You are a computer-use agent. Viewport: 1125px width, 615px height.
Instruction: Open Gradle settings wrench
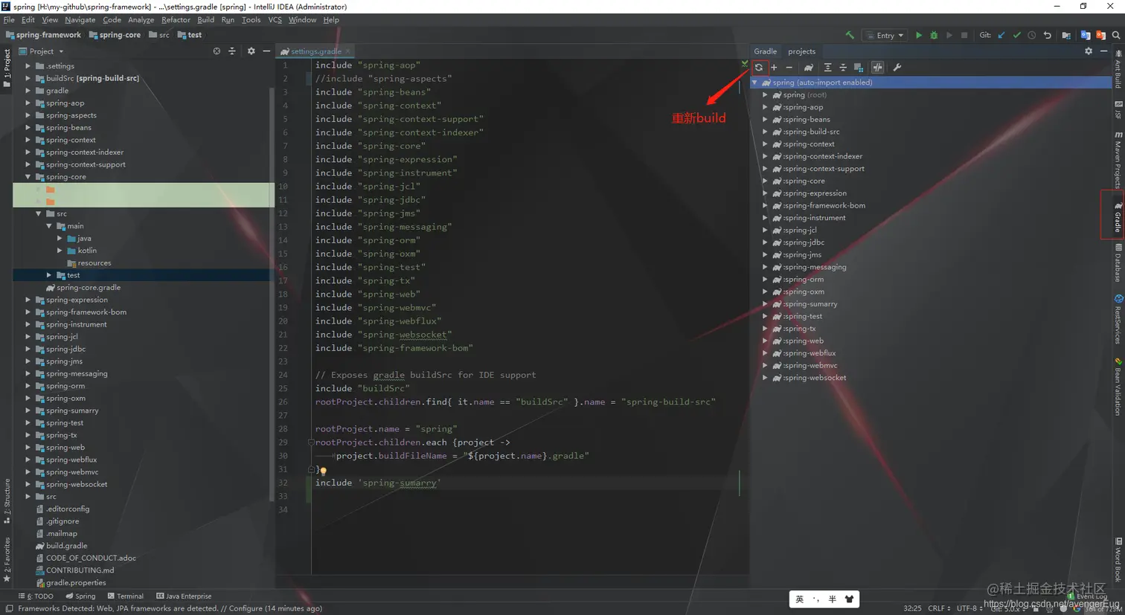pos(897,68)
